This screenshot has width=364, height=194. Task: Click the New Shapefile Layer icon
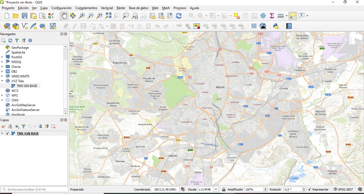(25, 26)
